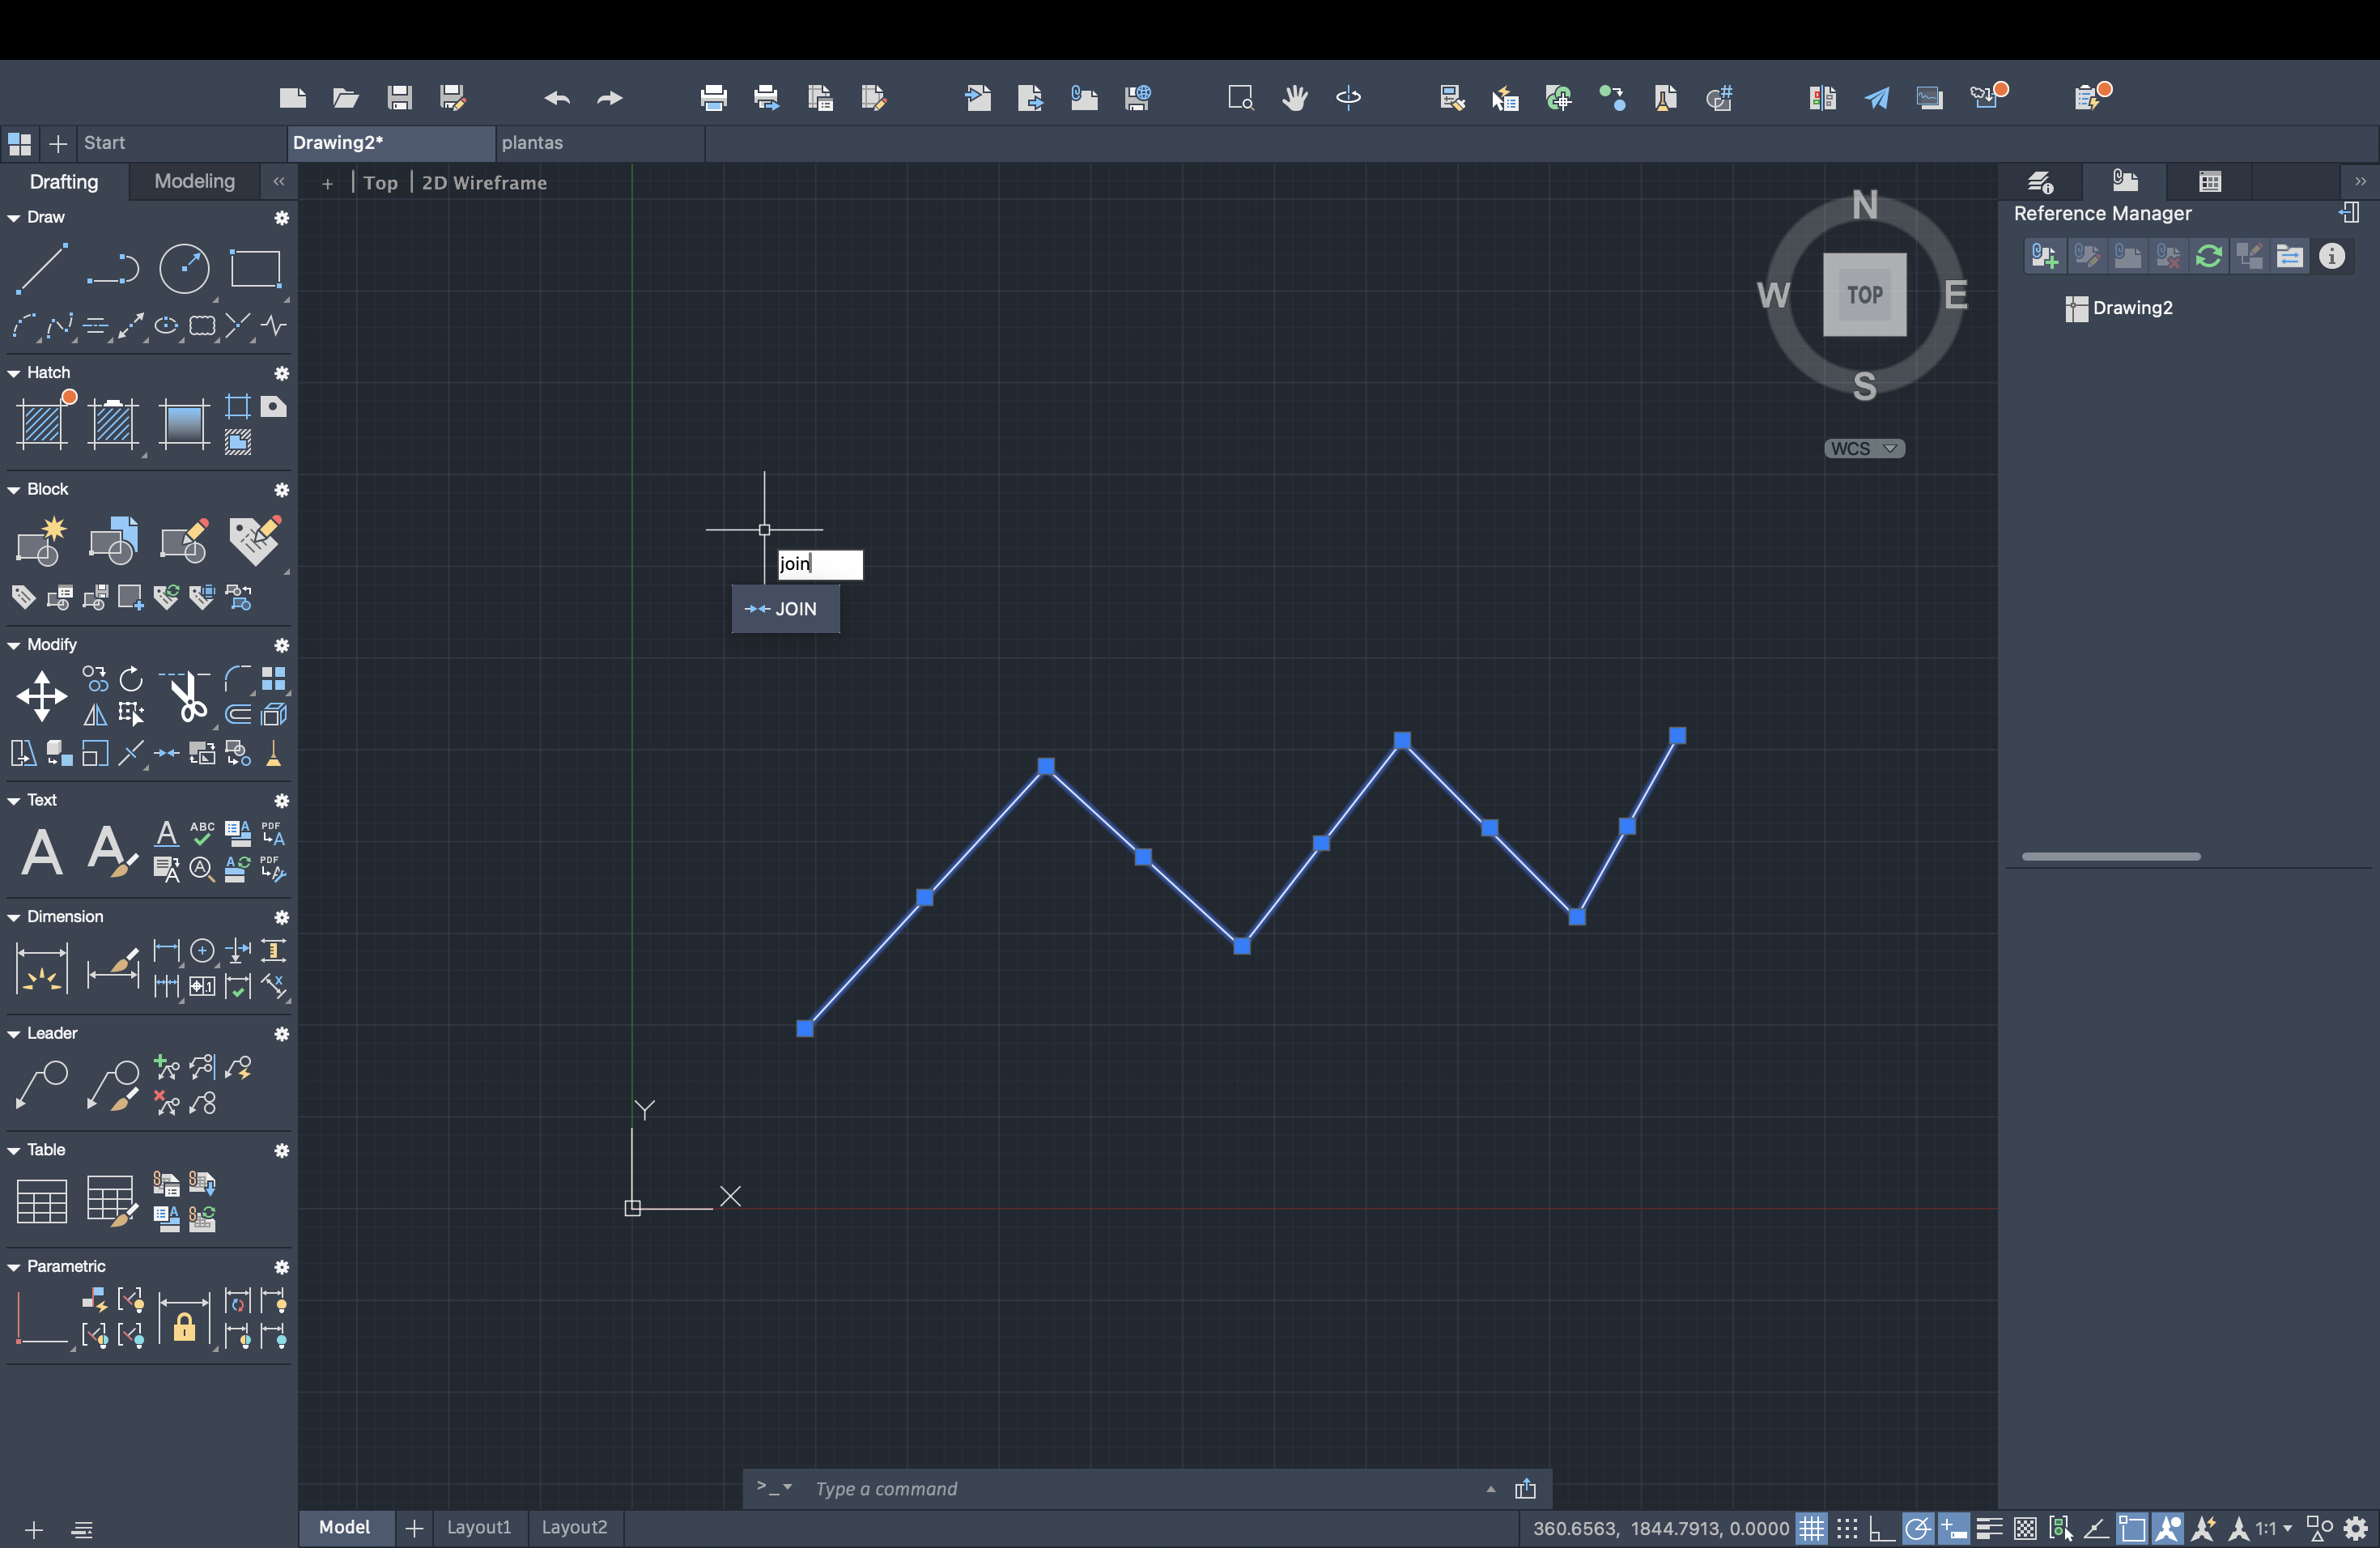Image resolution: width=2380 pixels, height=1548 pixels.
Task: Select the Trim scissors tool
Action: (x=186, y=697)
